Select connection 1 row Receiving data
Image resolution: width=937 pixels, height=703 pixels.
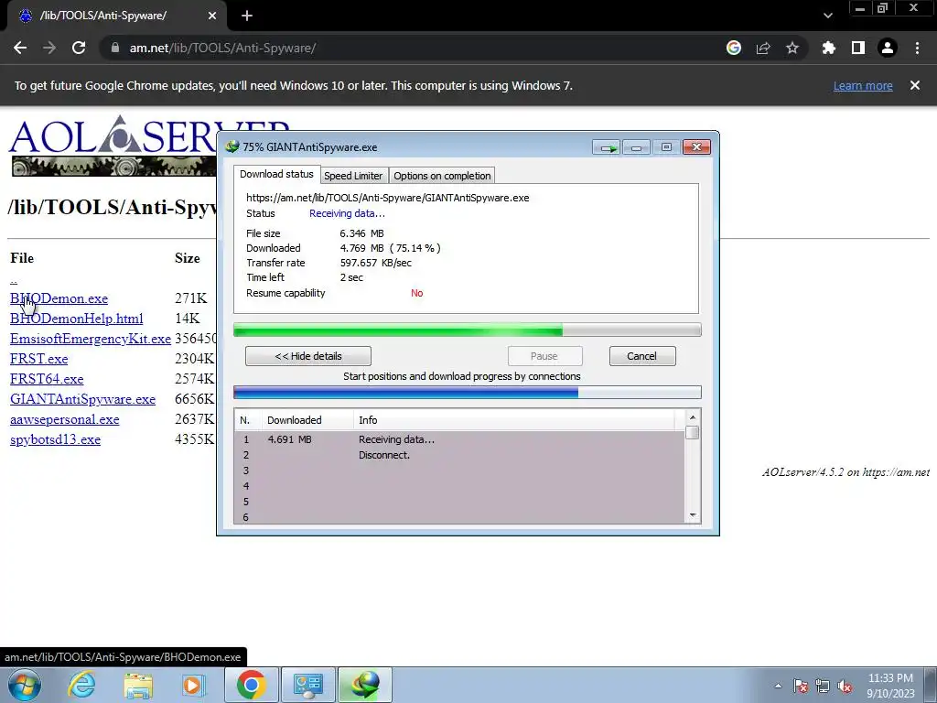point(460,439)
